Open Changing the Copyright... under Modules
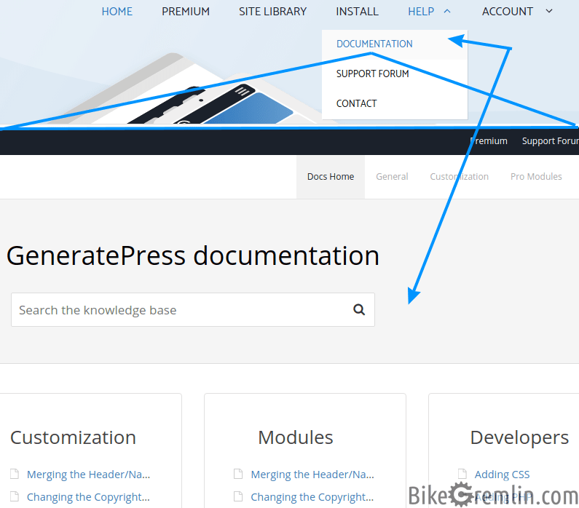Viewport: 579px width, 508px height. [x=312, y=497]
